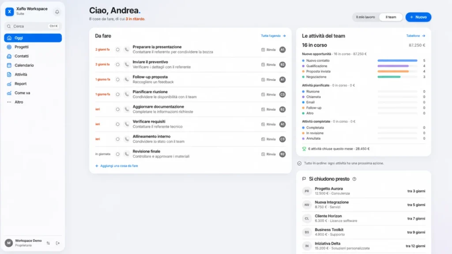Mark Aggiornare documentazione as done
Screen dimensions: 452x254
point(117,109)
